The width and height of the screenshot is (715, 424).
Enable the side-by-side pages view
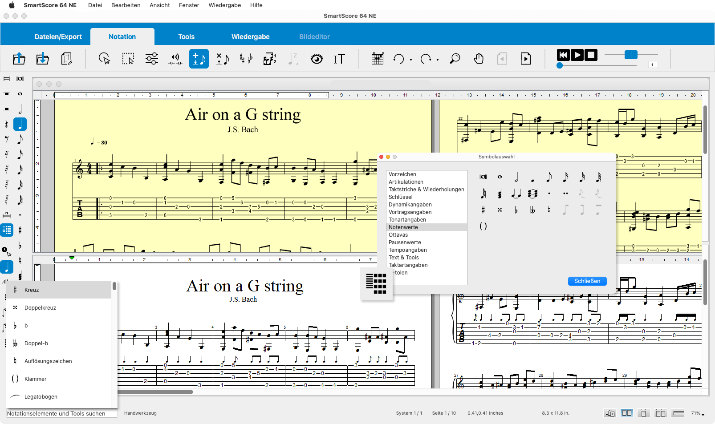point(627,413)
